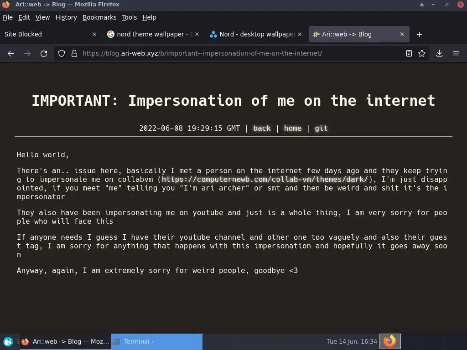The width and height of the screenshot is (467, 350).
Task: Open the desktop start menu icon
Action: click(8, 342)
